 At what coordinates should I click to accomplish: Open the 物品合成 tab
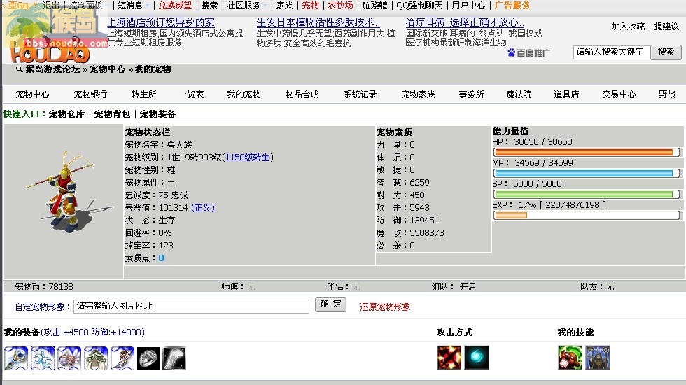pyautogui.click(x=302, y=94)
